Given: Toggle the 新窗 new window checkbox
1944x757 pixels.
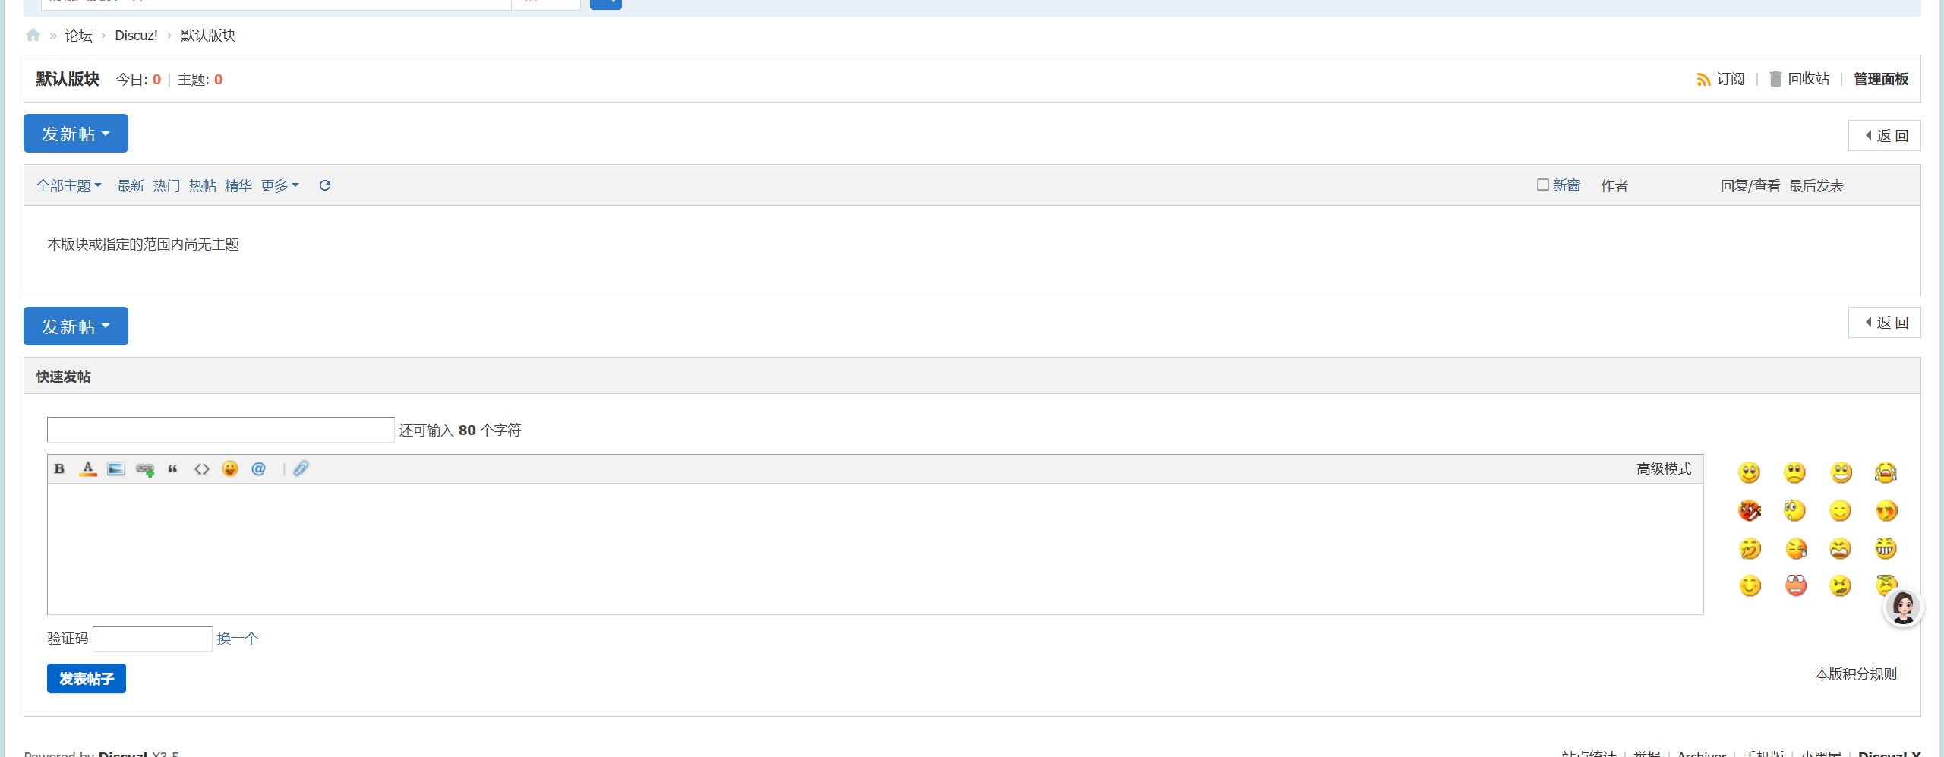Looking at the screenshot, I should pyautogui.click(x=1542, y=185).
